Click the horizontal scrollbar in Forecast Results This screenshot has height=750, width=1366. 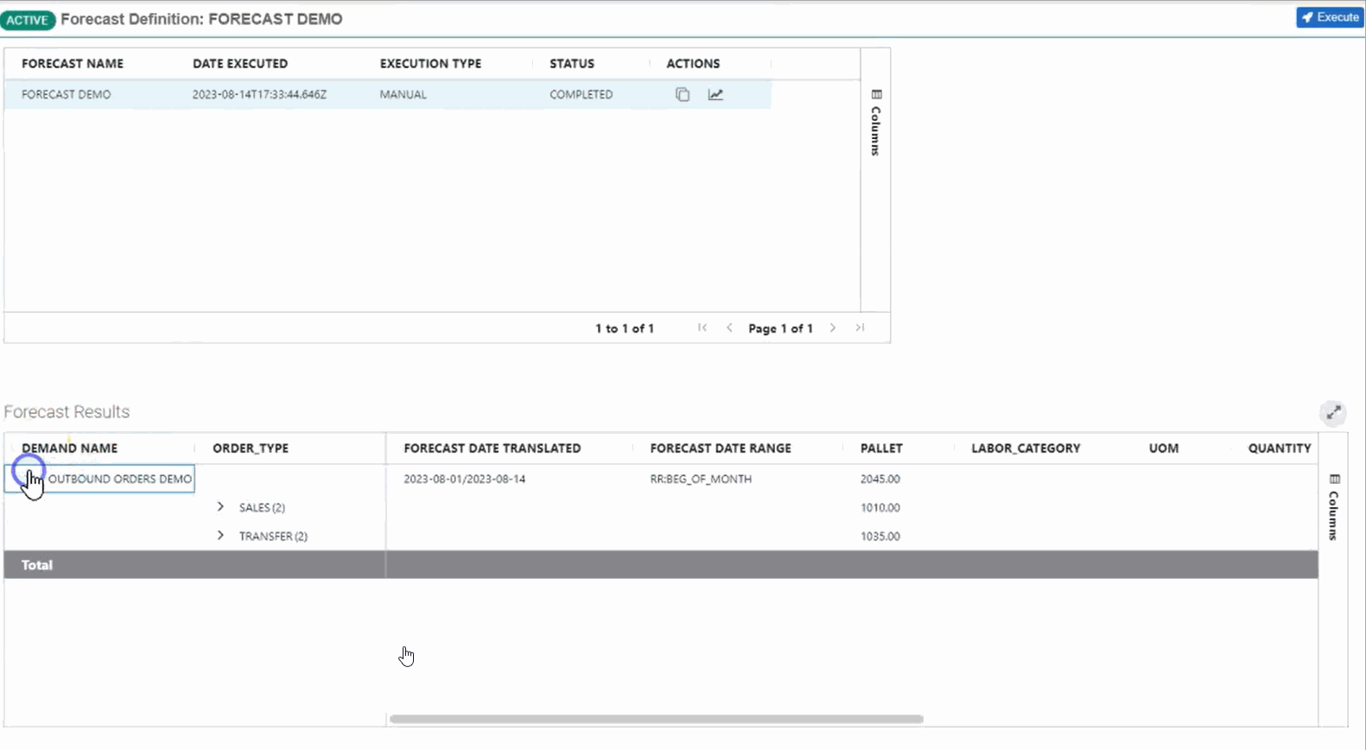[x=657, y=719]
